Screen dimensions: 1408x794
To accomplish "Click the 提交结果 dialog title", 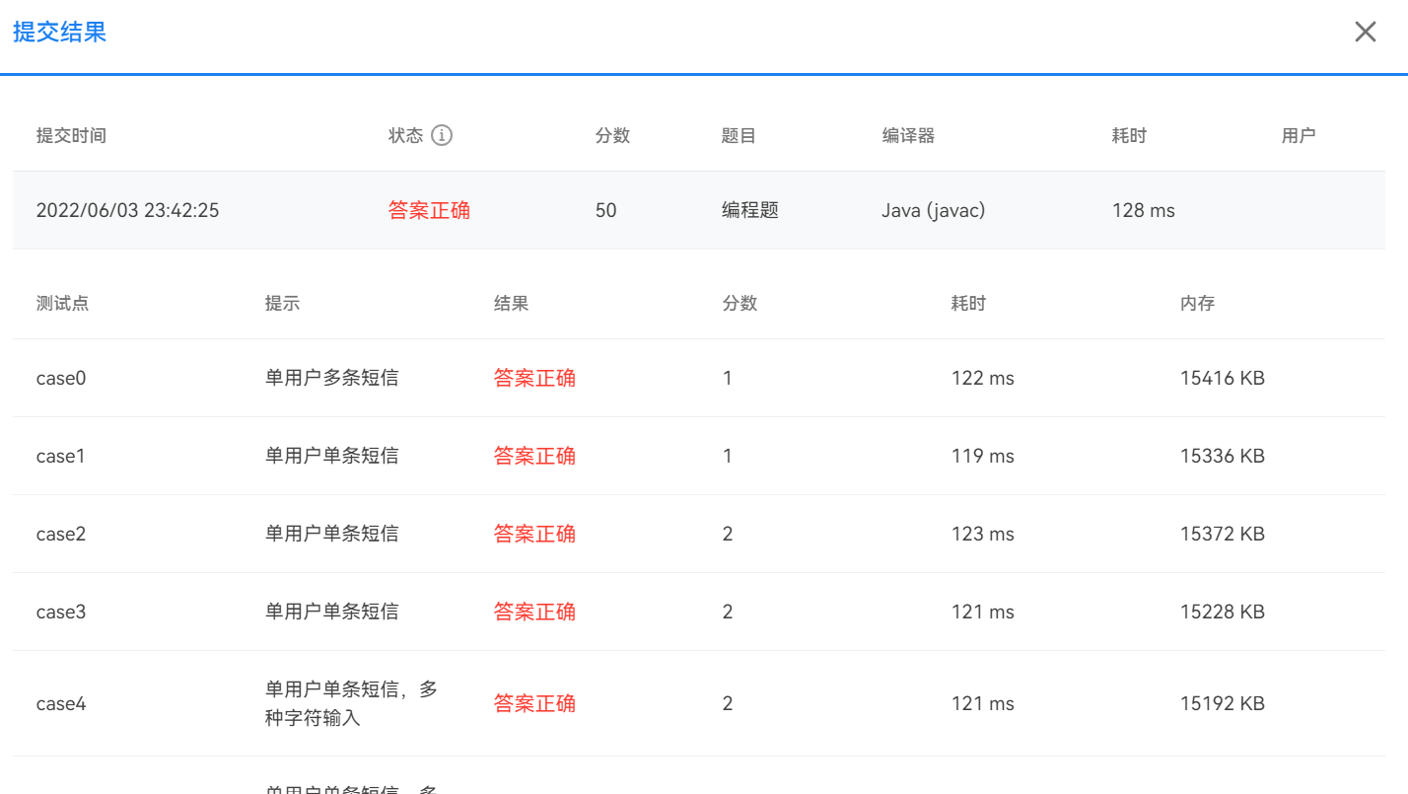I will click(59, 32).
